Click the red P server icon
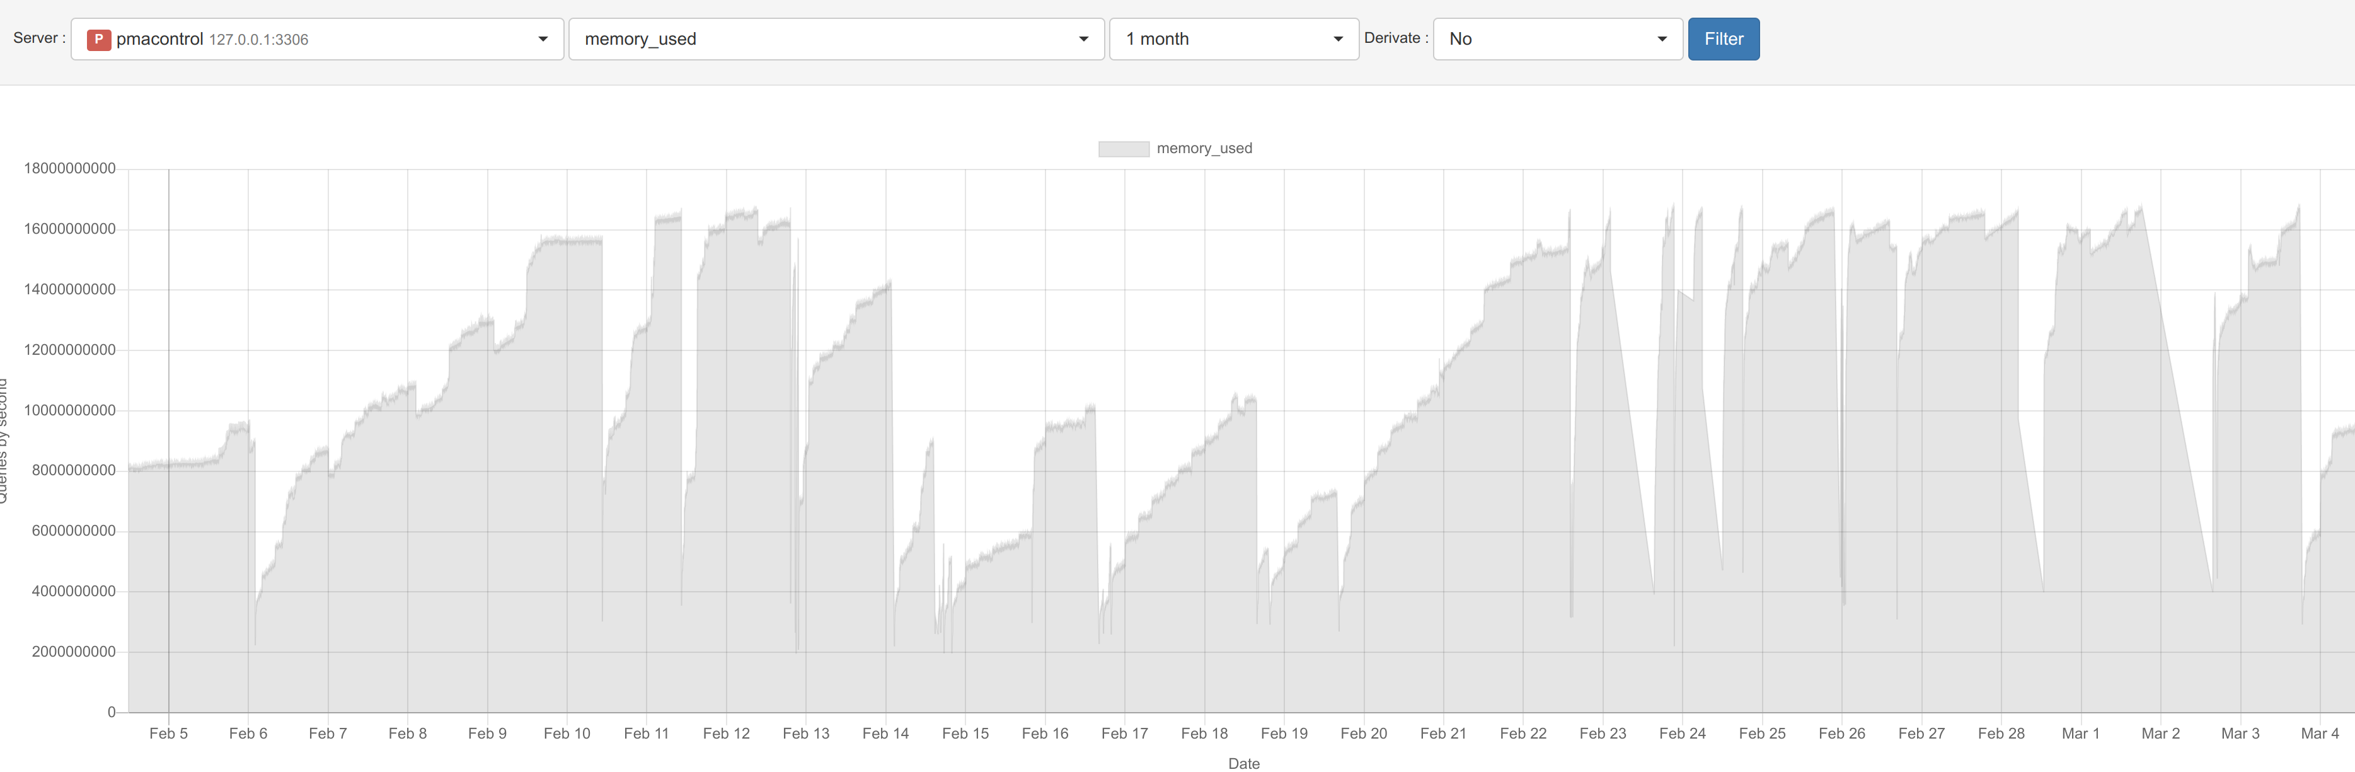The image size is (2355, 772). coord(99,39)
